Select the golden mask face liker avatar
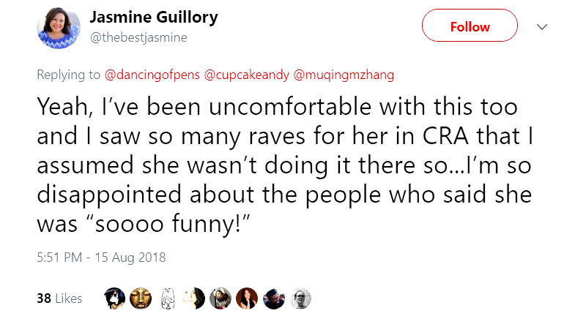The image size is (586, 316). (x=140, y=298)
